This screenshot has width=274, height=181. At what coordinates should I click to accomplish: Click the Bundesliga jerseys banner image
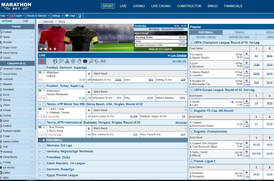tap(86, 38)
